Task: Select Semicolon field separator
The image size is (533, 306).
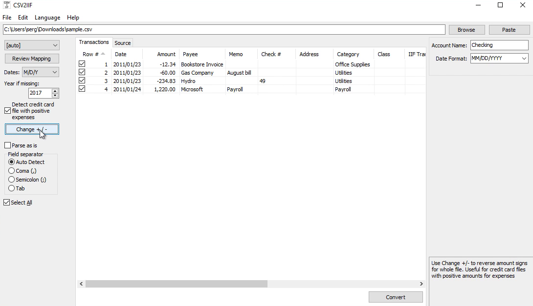Action: [12, 180]
